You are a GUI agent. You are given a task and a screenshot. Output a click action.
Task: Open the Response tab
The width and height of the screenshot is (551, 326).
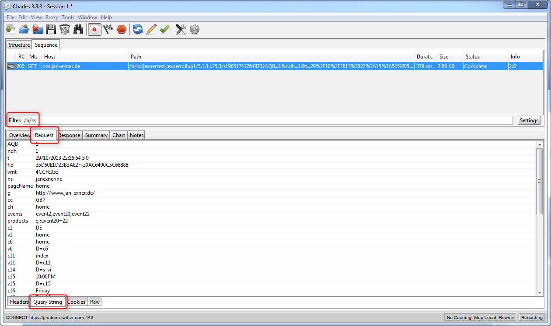(70, 135)
